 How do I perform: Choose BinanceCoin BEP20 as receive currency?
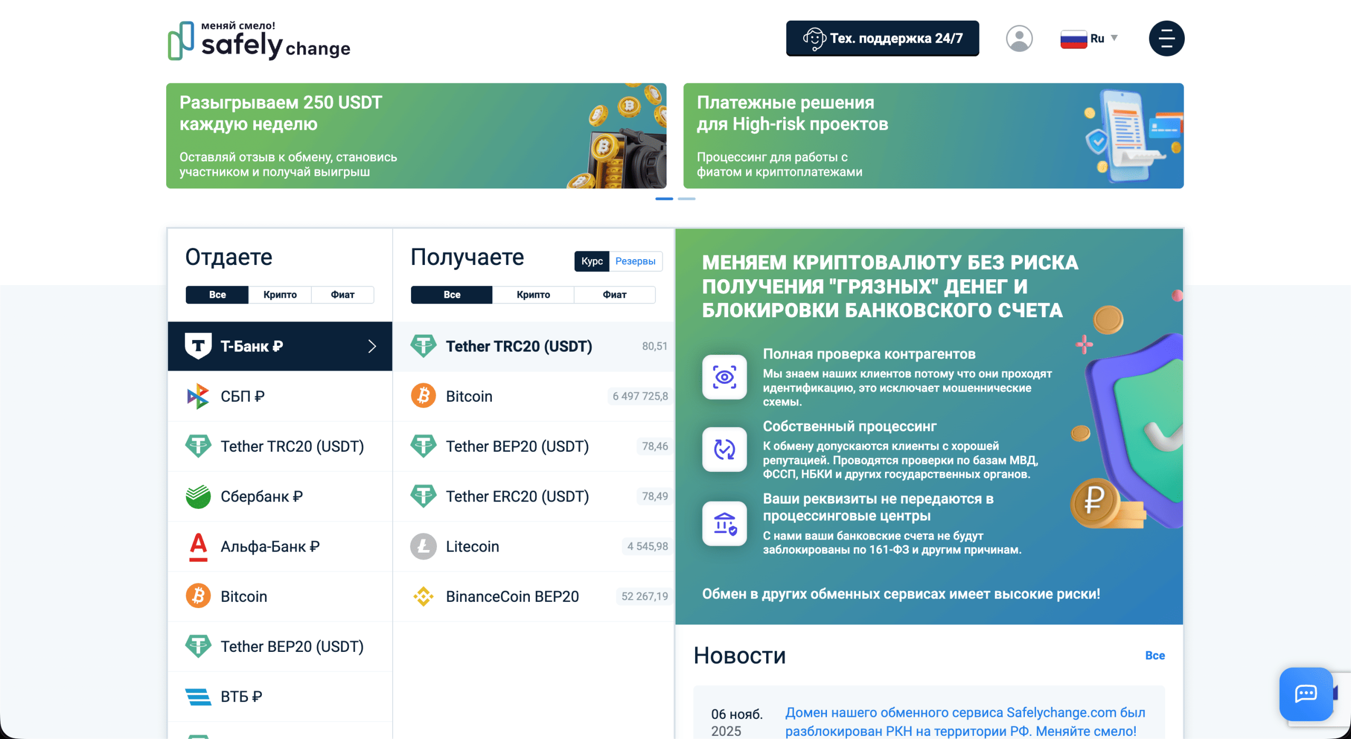[x=534, y=596]
